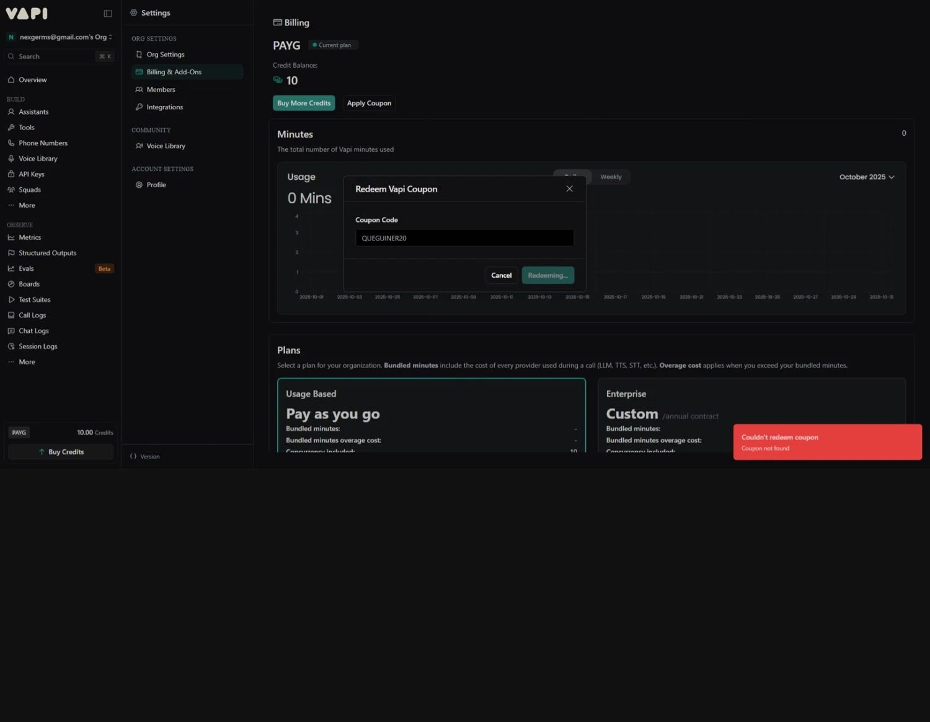
Task: Open Community Voice Library
Action: tap(187, 146)
